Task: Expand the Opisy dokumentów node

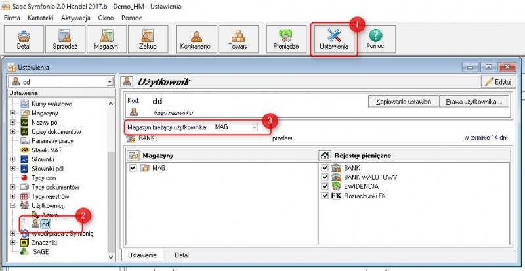Action: tap(12, 132)
